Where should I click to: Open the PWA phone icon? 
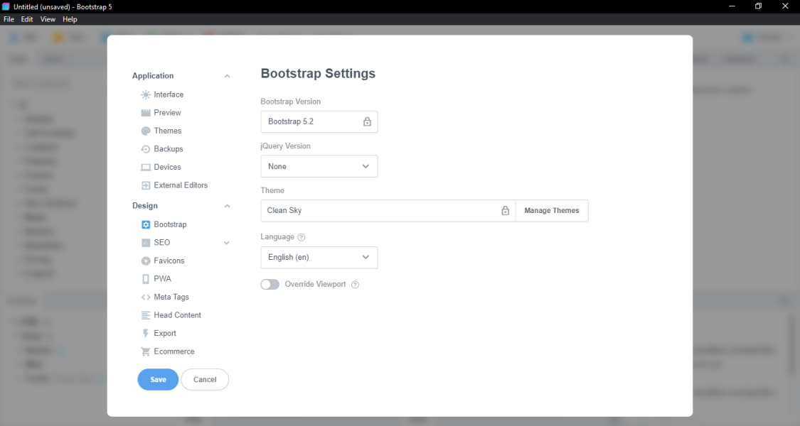[x=145, y=279]
